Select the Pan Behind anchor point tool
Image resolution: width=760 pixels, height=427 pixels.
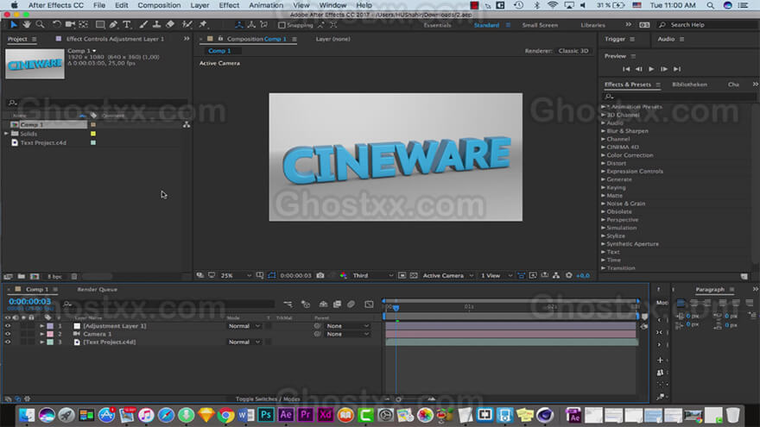point(84,24)
